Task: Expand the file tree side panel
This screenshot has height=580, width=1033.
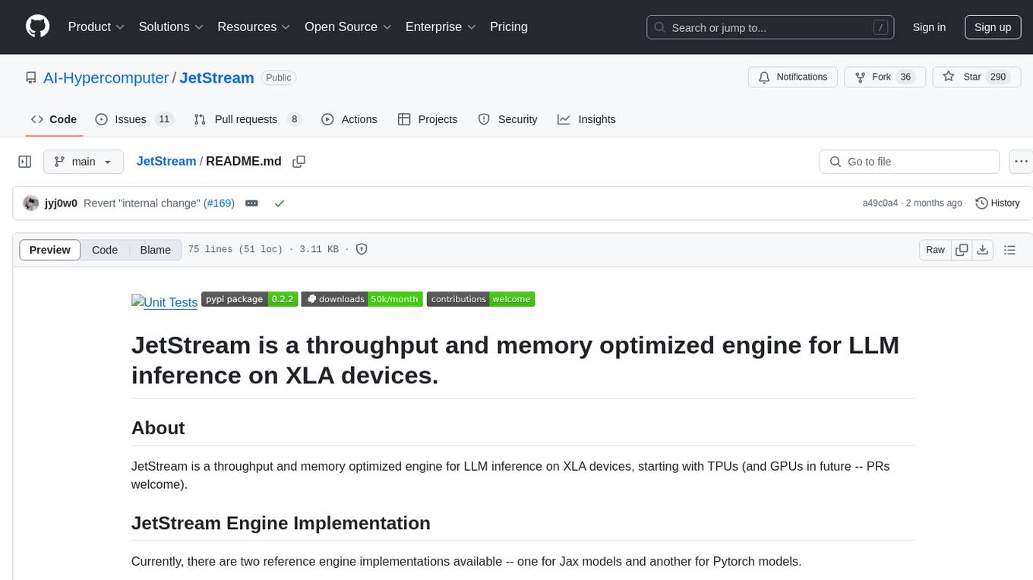Action: pos(25,162)
